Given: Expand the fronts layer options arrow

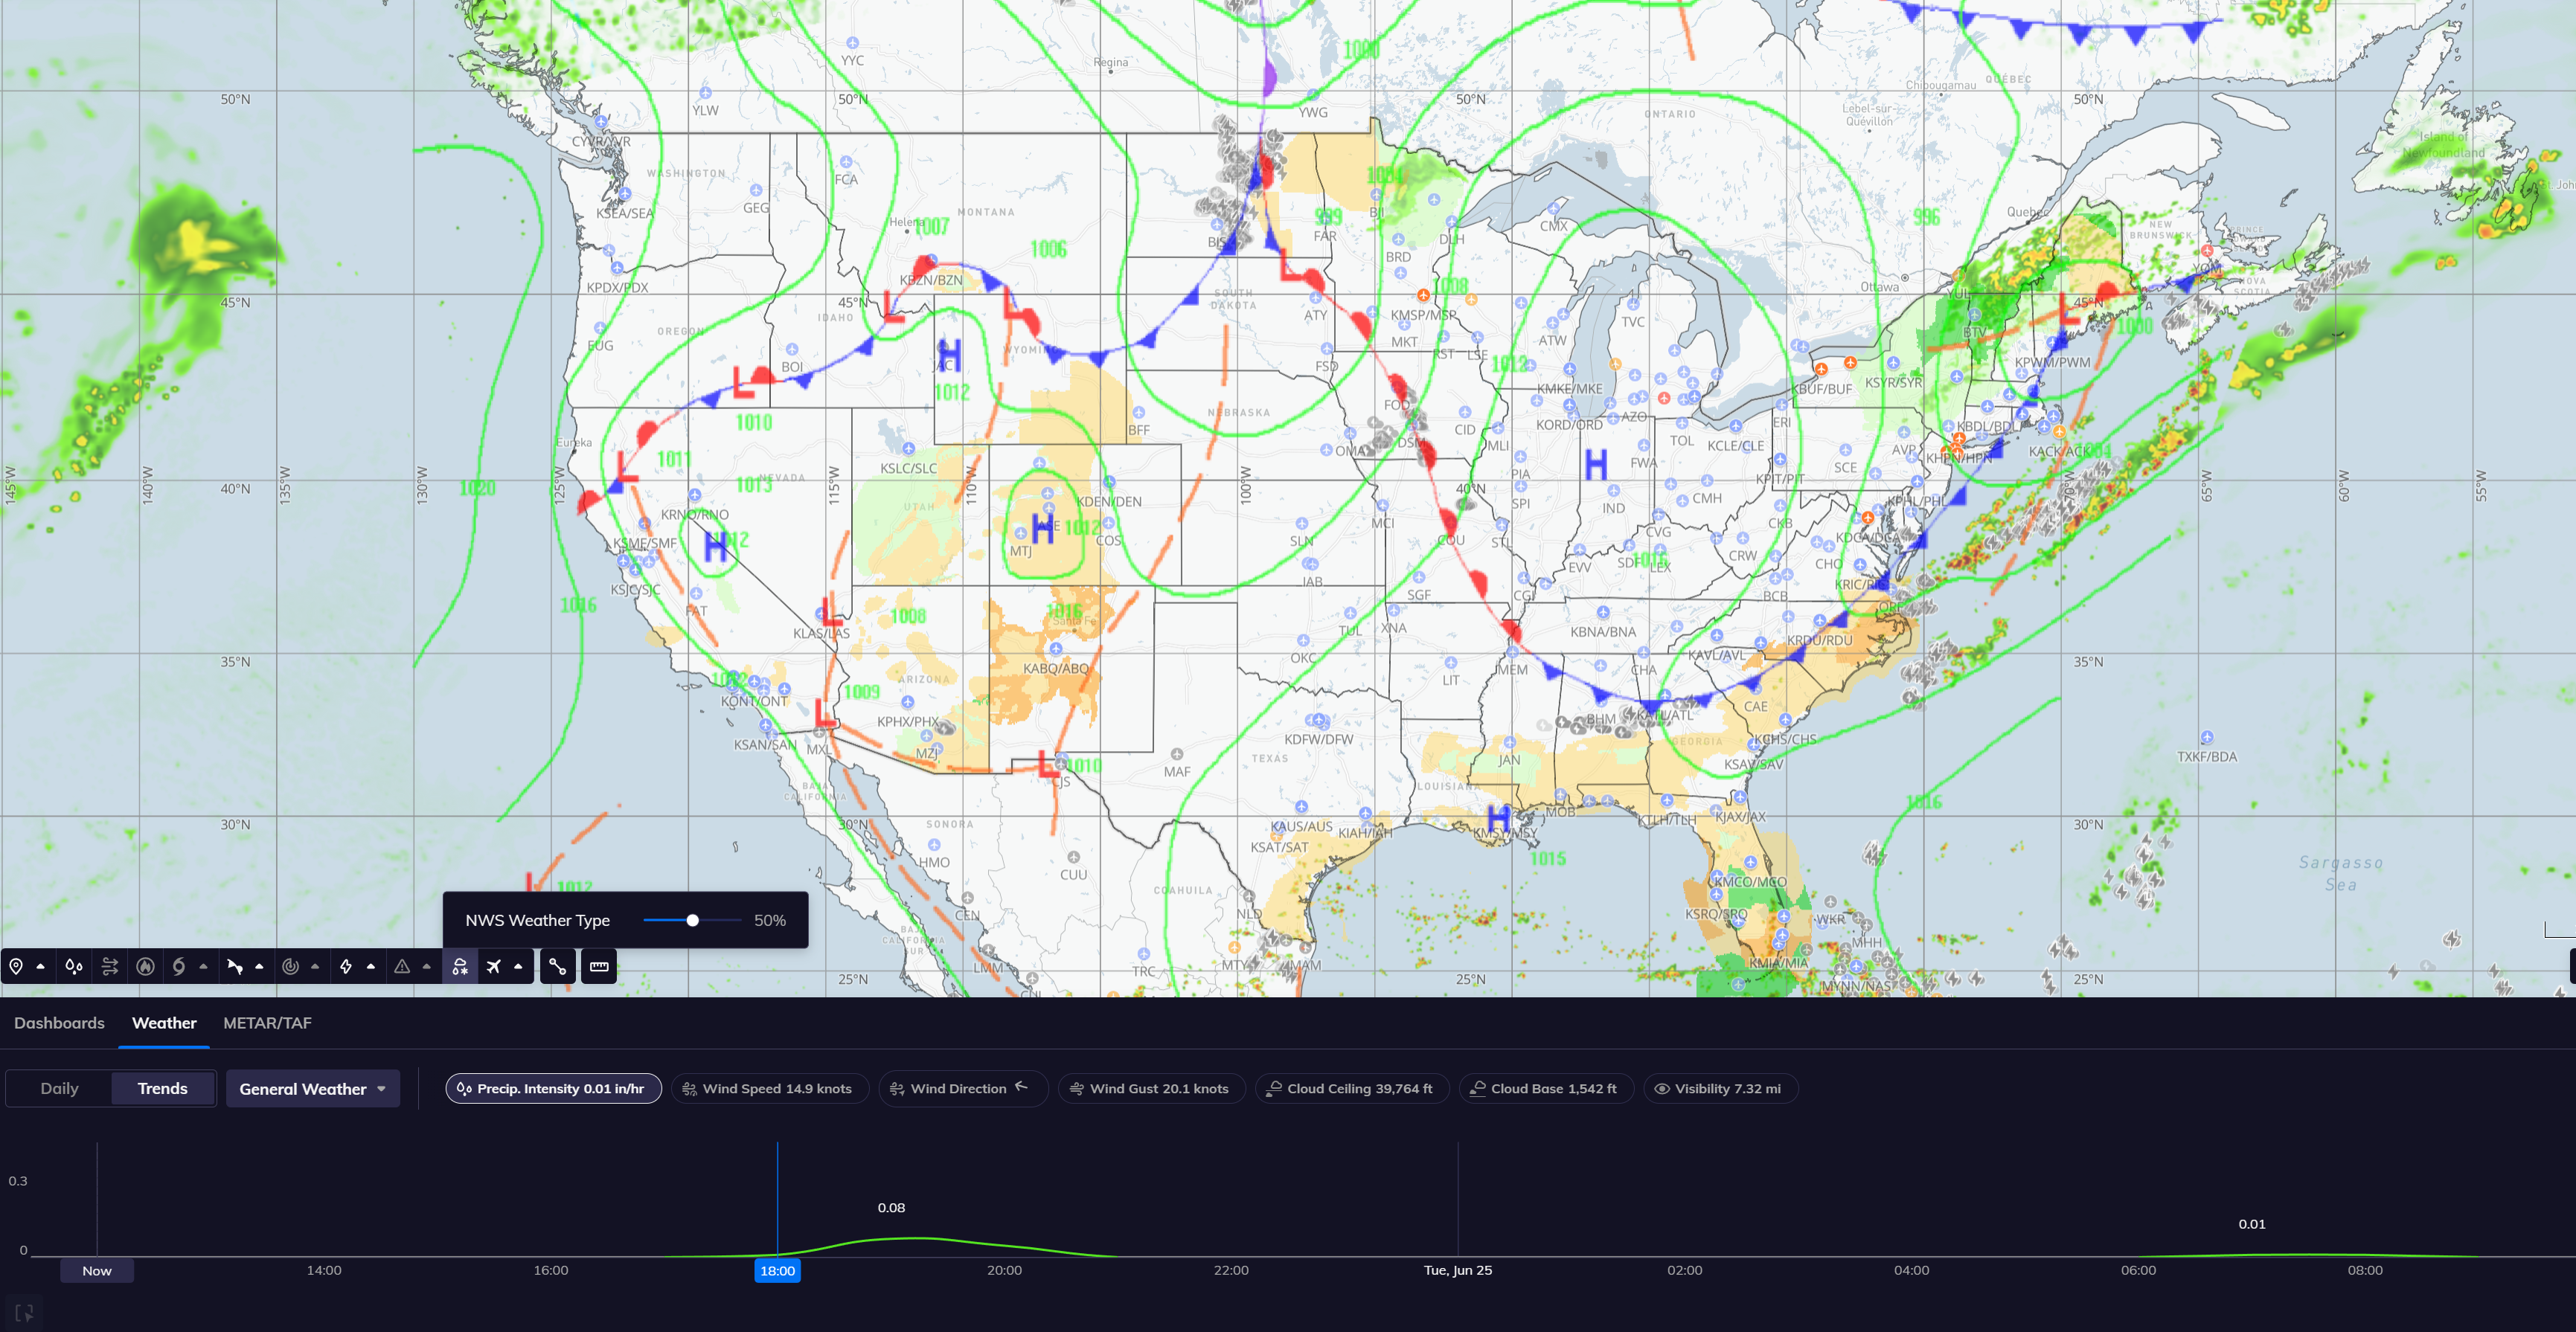Looking at the screenshot, I should (x=259, y=966).
